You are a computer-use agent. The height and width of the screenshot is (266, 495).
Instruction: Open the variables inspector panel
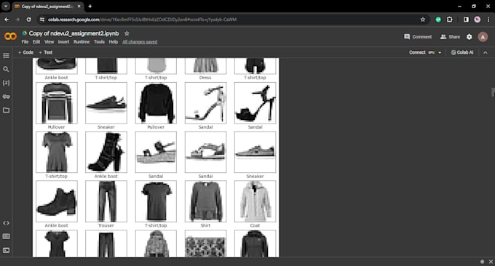(x=6, y=83)
